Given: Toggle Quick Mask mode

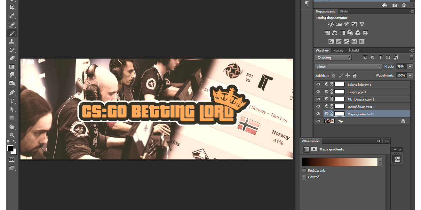Looking at the screenshot, I should pos(12,159).
